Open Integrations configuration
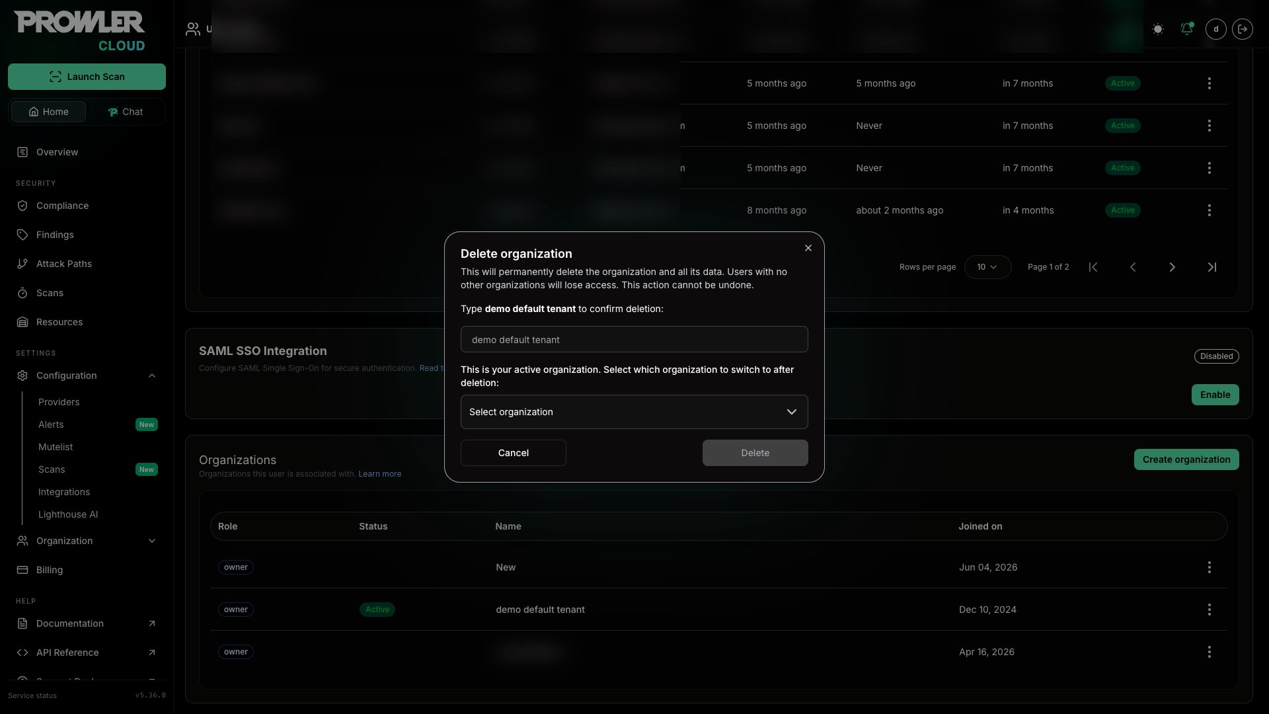This screenshot has width=1269, height=714. click(x=64, y=492)
